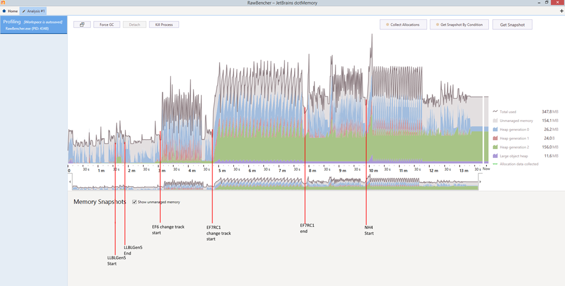Click the Heap generation 2 legend icon
Screen dimensions: 565x286
pos(495,147)
